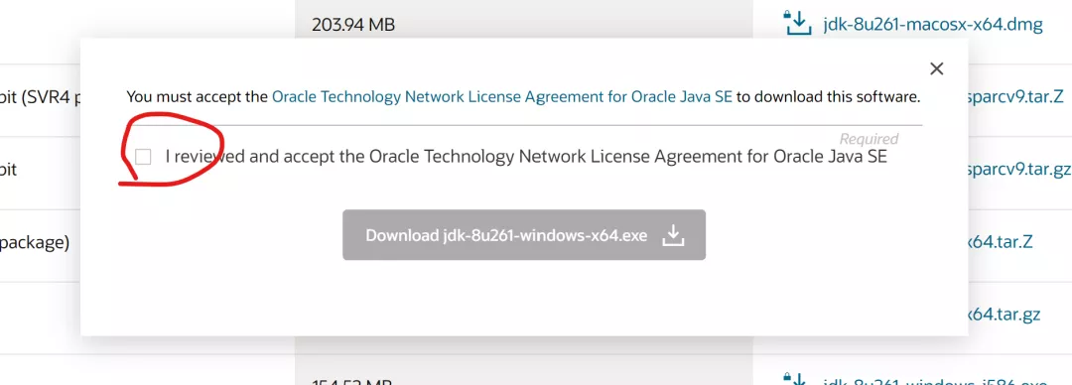
Task: Click the Download jdk-8u261-windows-x64.exe button
Action: [524, 234]
